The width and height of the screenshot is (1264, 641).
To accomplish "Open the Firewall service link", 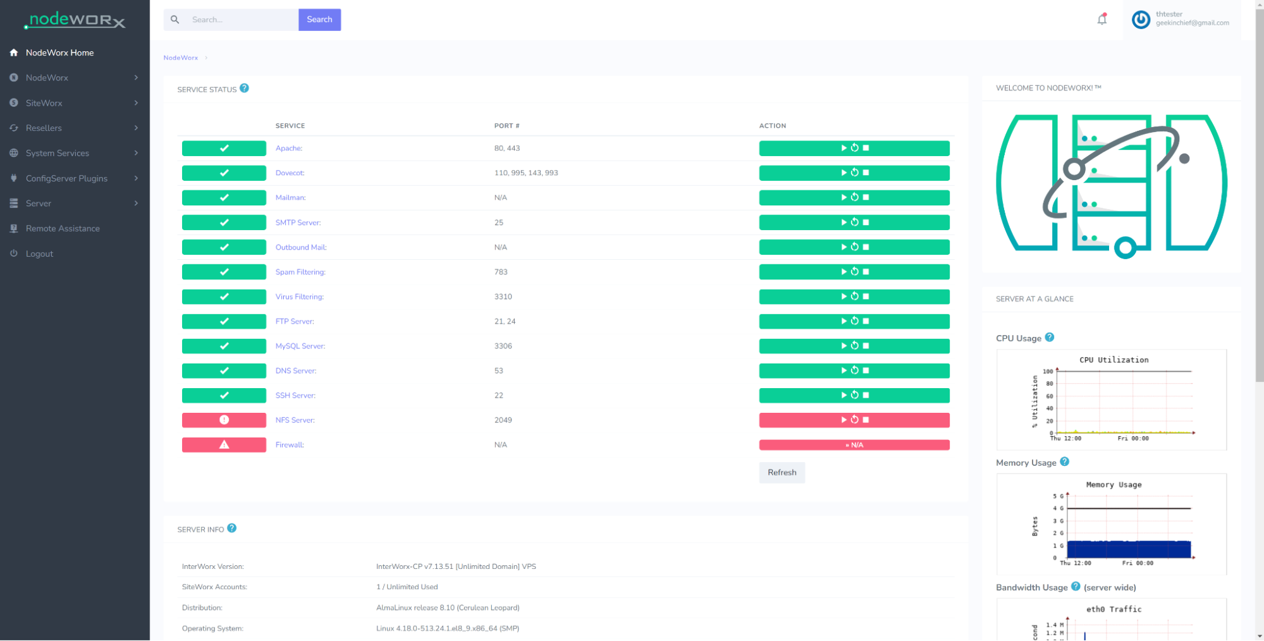I will point(290,445).
